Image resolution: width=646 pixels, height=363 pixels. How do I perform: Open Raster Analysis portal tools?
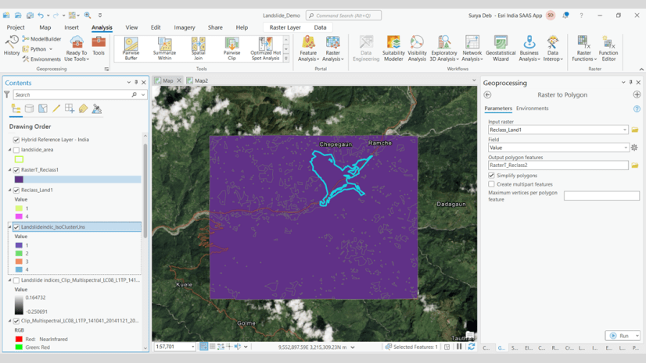tap(333, 48)
